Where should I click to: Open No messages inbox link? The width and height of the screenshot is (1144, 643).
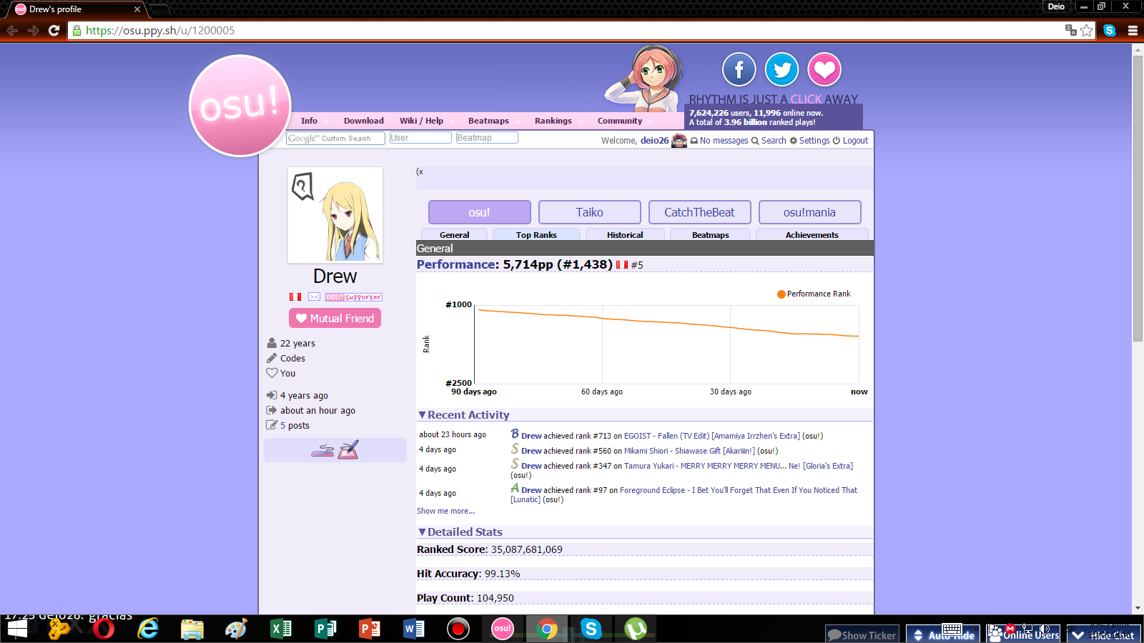(x=719, y=141)
